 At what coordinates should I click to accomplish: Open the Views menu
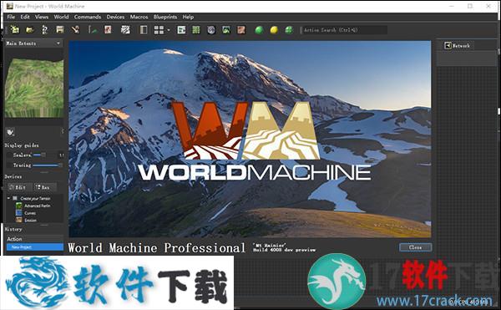point(42,17)
